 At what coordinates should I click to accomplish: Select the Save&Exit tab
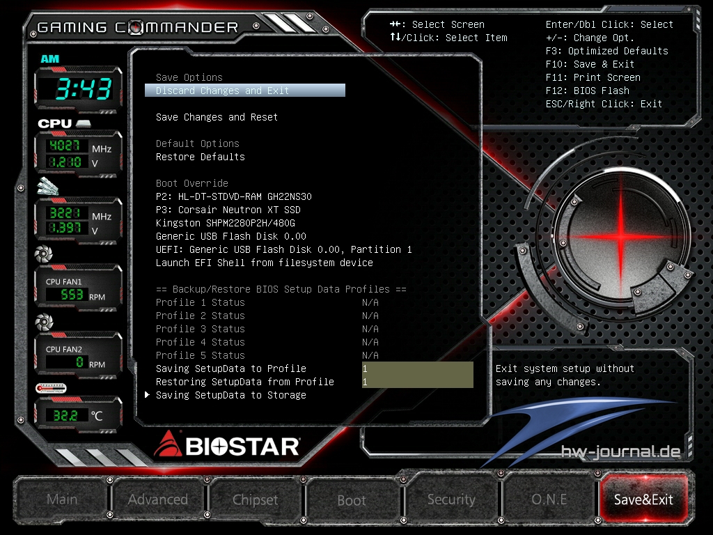[x=643, y=499]
